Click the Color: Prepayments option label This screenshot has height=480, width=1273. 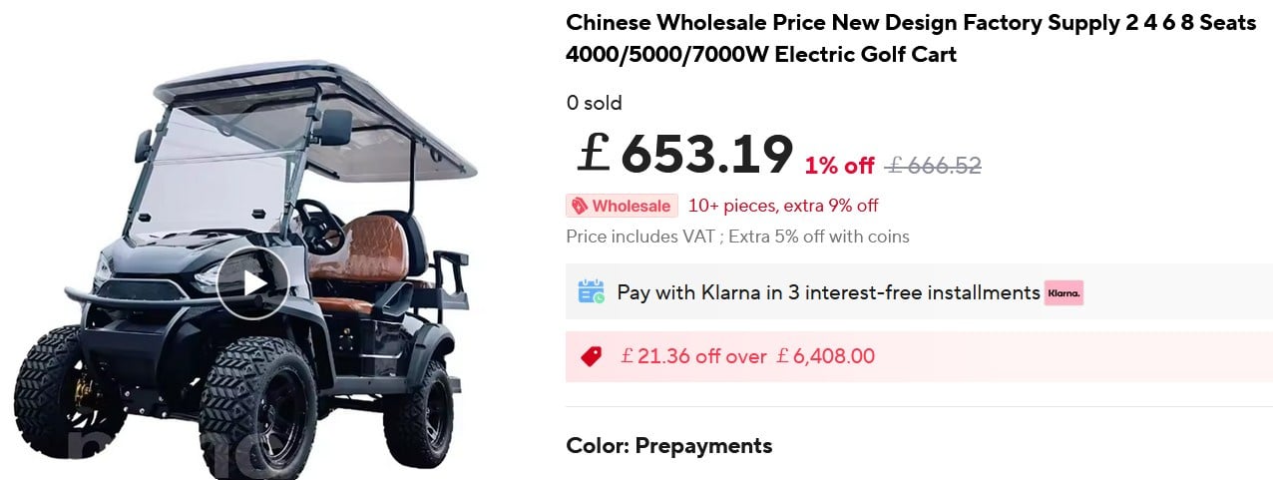669,445
